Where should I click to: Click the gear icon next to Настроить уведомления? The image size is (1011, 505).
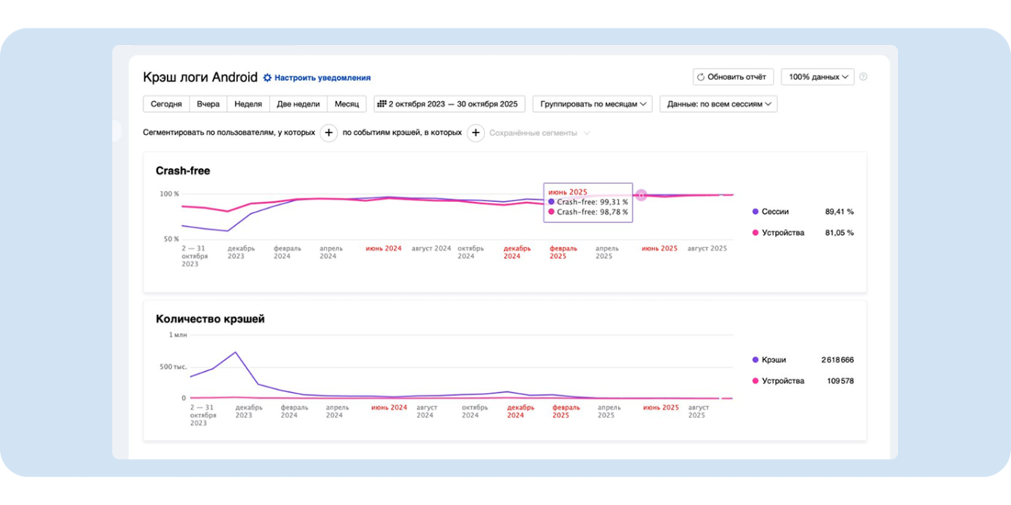pyautogui.click(x=267, y=78)
